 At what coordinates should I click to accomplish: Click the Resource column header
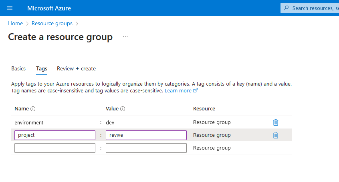(x=204, y=109)
